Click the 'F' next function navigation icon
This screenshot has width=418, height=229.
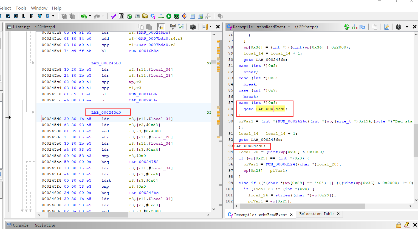click(32, 16)
